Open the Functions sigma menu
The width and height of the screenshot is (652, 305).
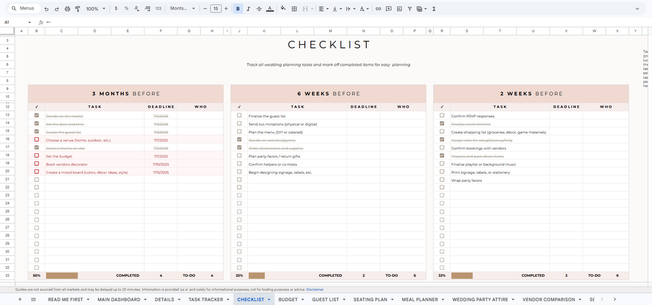[x=434, y=9]
